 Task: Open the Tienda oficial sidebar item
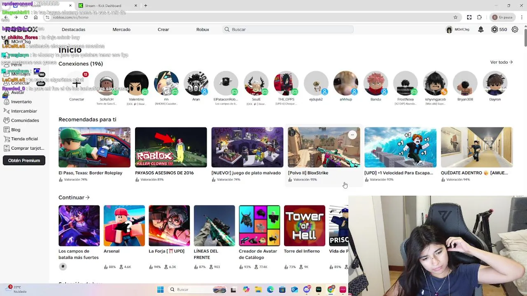24,139
